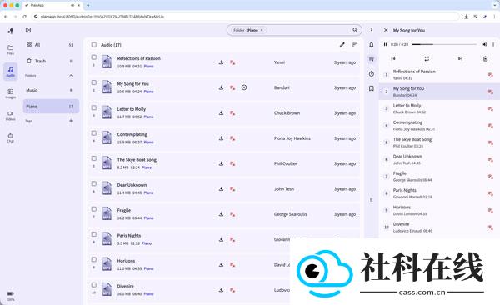Select the All audio category
Viewport: 500px width, 305px height.
pos(51,45)
